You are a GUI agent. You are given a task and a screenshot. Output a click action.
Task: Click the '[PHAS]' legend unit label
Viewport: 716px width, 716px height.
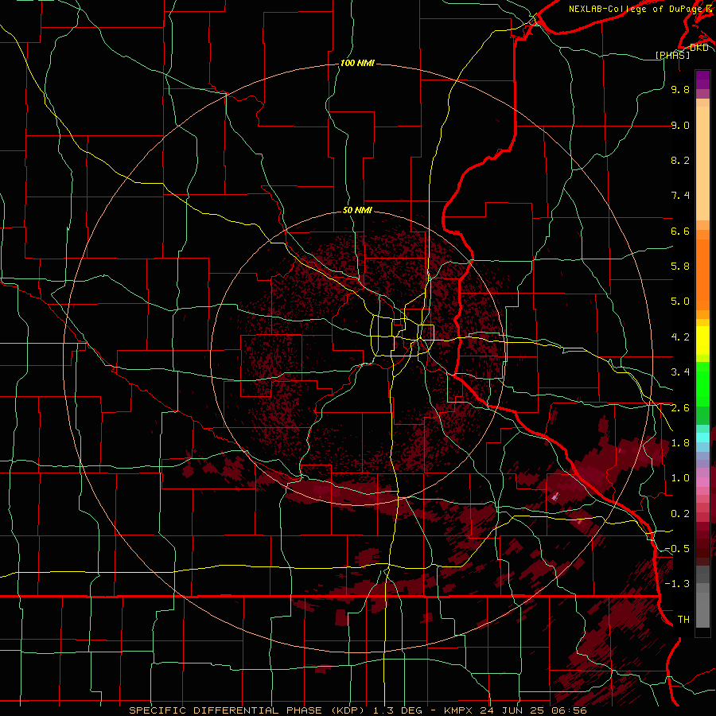pyautogui.click(x=672, y=55)
